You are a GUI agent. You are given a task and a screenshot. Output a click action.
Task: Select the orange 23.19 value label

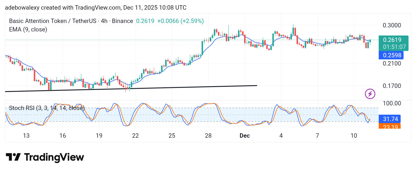[390, 127]
